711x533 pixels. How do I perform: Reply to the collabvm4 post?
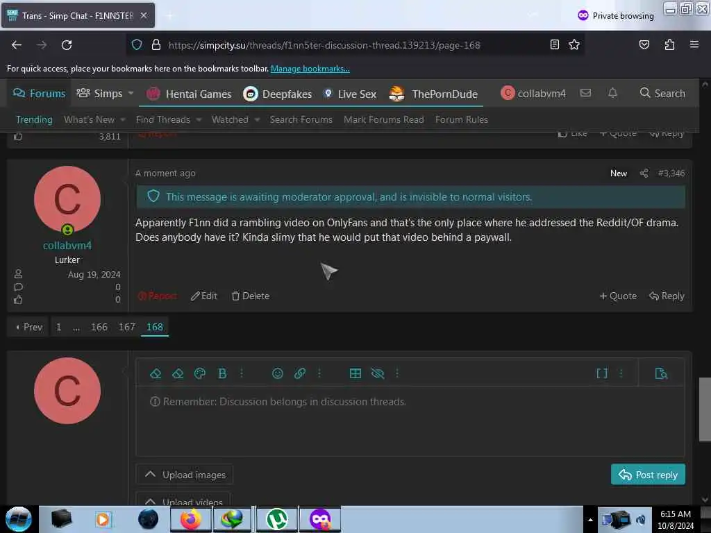point(667,296)
